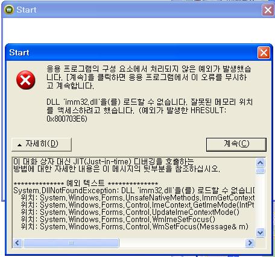Click 계속(C) to continue the application
This screenshot has height=257, width=275.
(236, 144)
